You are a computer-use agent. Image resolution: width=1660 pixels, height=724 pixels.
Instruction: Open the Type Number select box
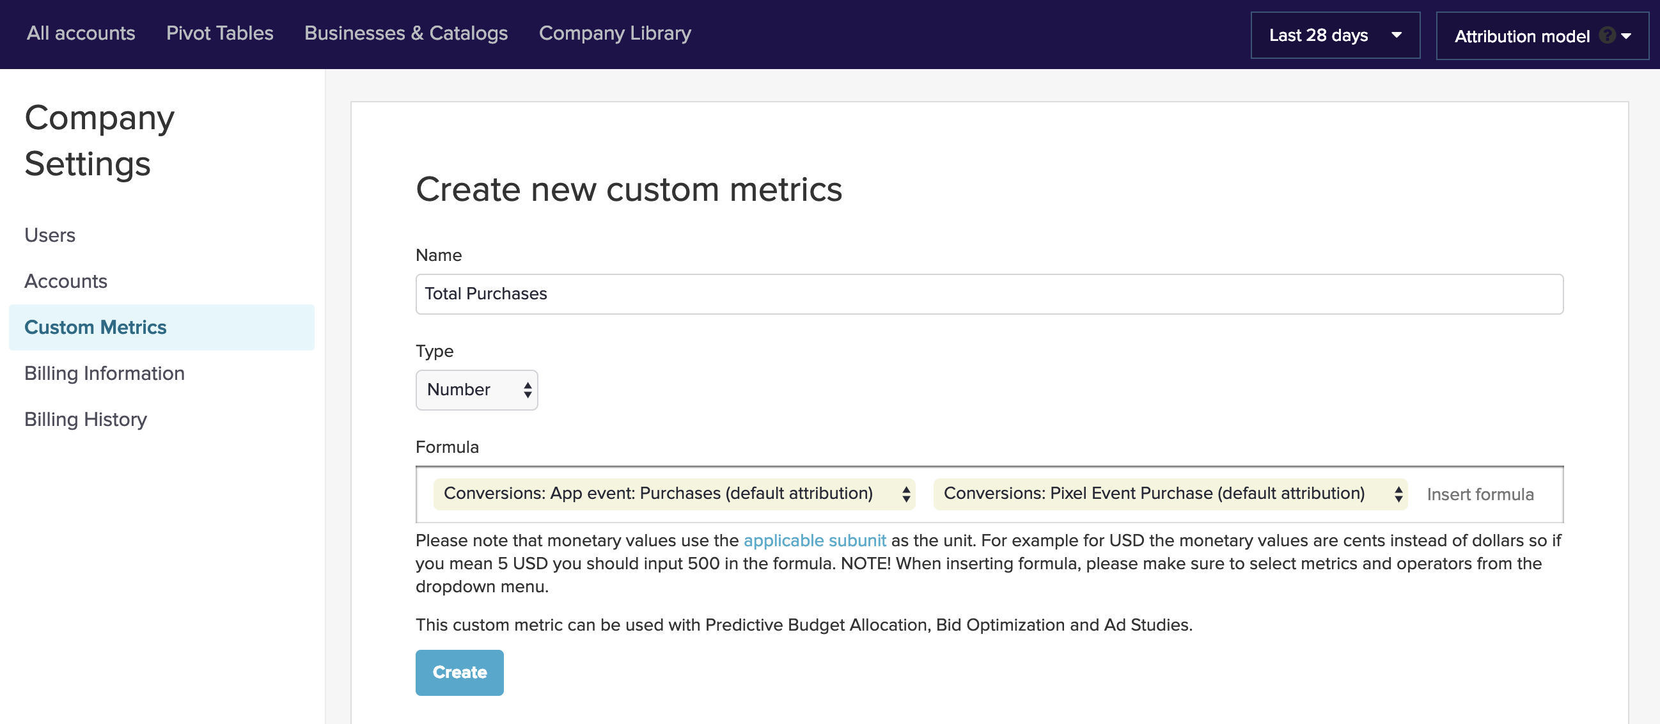[476, 390]
